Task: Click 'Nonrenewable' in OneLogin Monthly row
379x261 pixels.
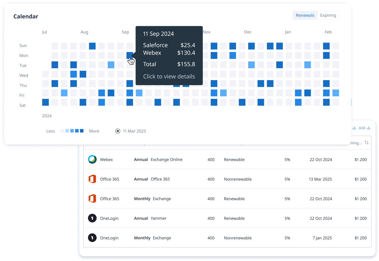Action: pyautogui.click(x=238, y=238)
